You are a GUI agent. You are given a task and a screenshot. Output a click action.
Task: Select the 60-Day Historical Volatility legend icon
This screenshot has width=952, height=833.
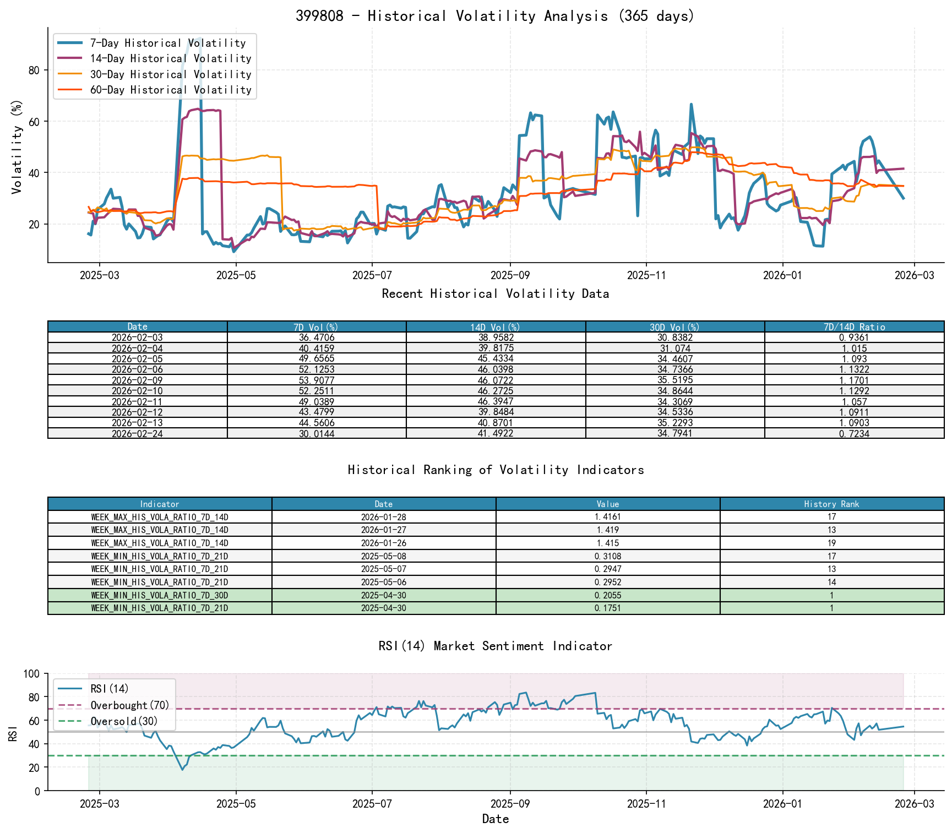click(69, 90)
